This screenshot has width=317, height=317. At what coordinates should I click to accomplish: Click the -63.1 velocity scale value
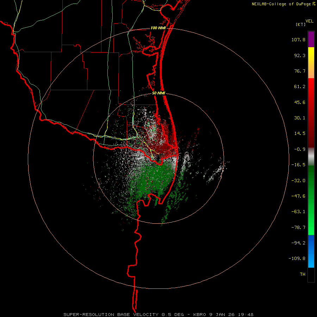298,212
